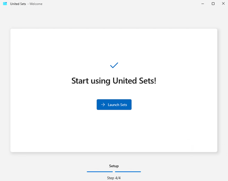Screen dimensions: 228x181
Task: Click the empty middle of the title bar
Action: [x=116, y=4]
